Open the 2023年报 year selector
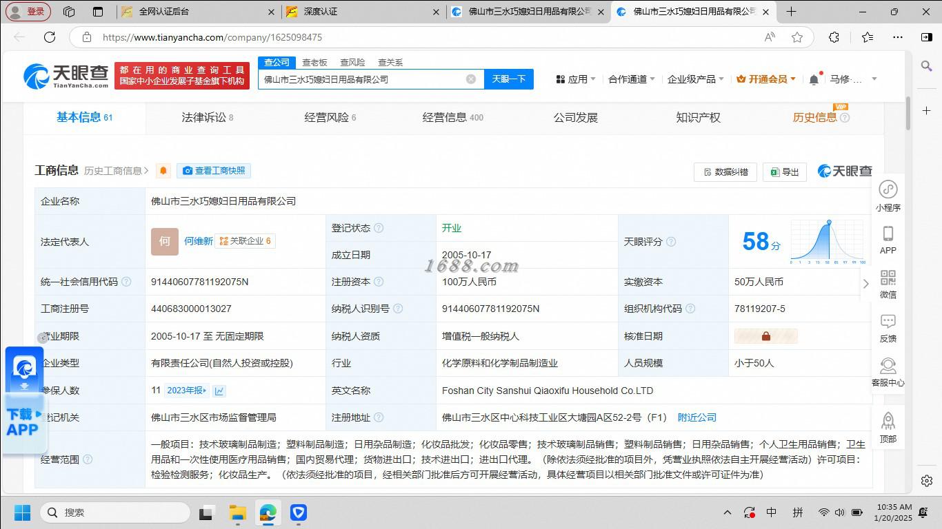 (x=187, y=391)
